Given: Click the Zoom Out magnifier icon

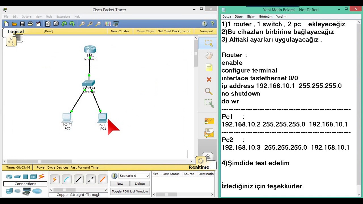Looking at the screenshot, I should pyautogui.click(x=98, y=24).
